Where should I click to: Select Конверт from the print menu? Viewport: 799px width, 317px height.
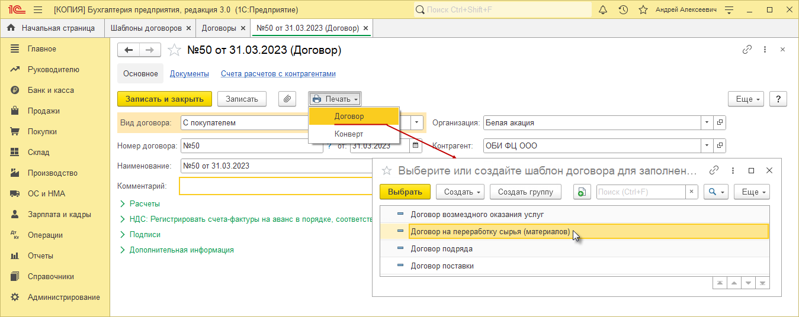pyautogui.click(x=349, y=134)
